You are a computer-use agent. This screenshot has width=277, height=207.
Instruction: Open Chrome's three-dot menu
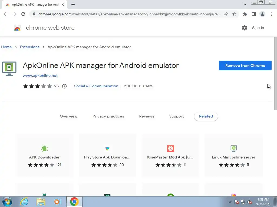pyautogui.click(x=271, y=14)
